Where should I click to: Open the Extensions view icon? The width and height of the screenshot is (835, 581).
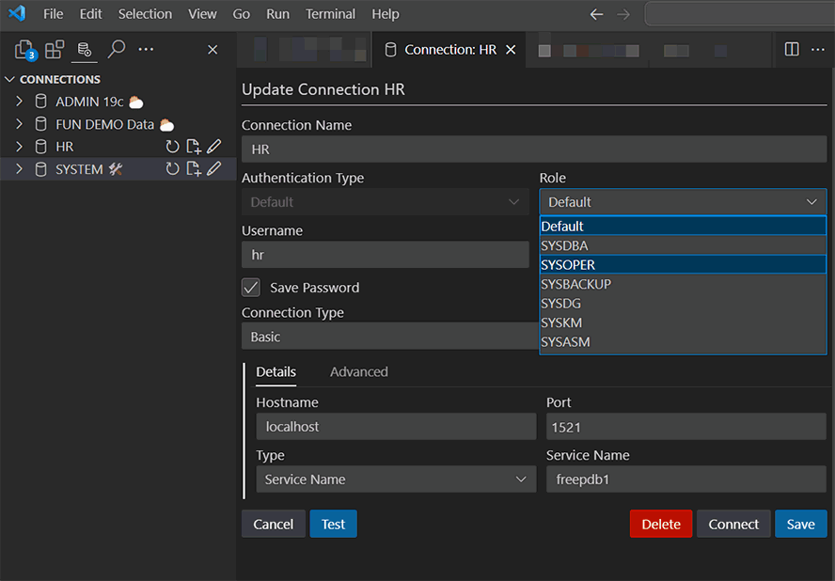tap(55, 50)
